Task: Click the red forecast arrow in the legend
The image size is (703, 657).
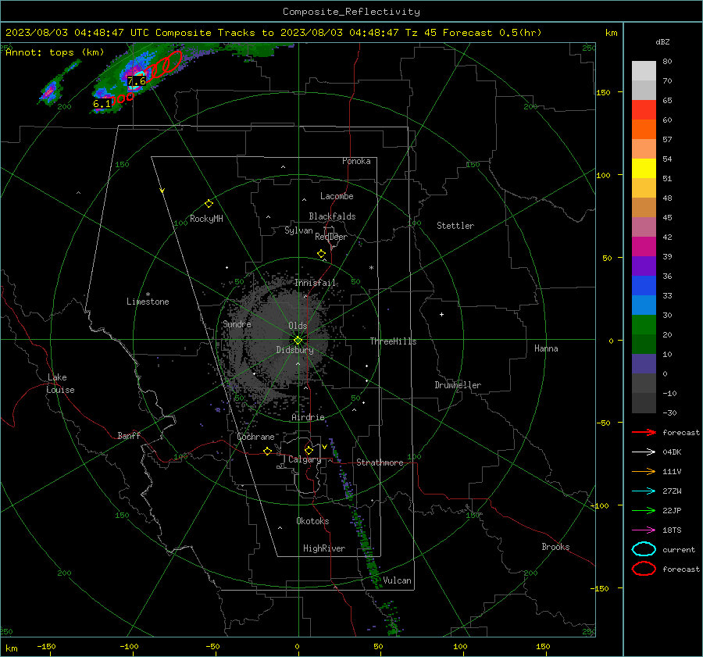Action: 644,432
